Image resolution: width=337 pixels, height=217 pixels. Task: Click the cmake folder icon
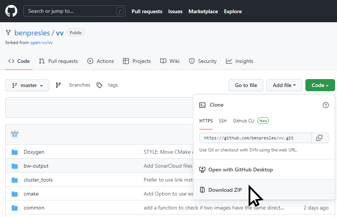coord(15,194)
